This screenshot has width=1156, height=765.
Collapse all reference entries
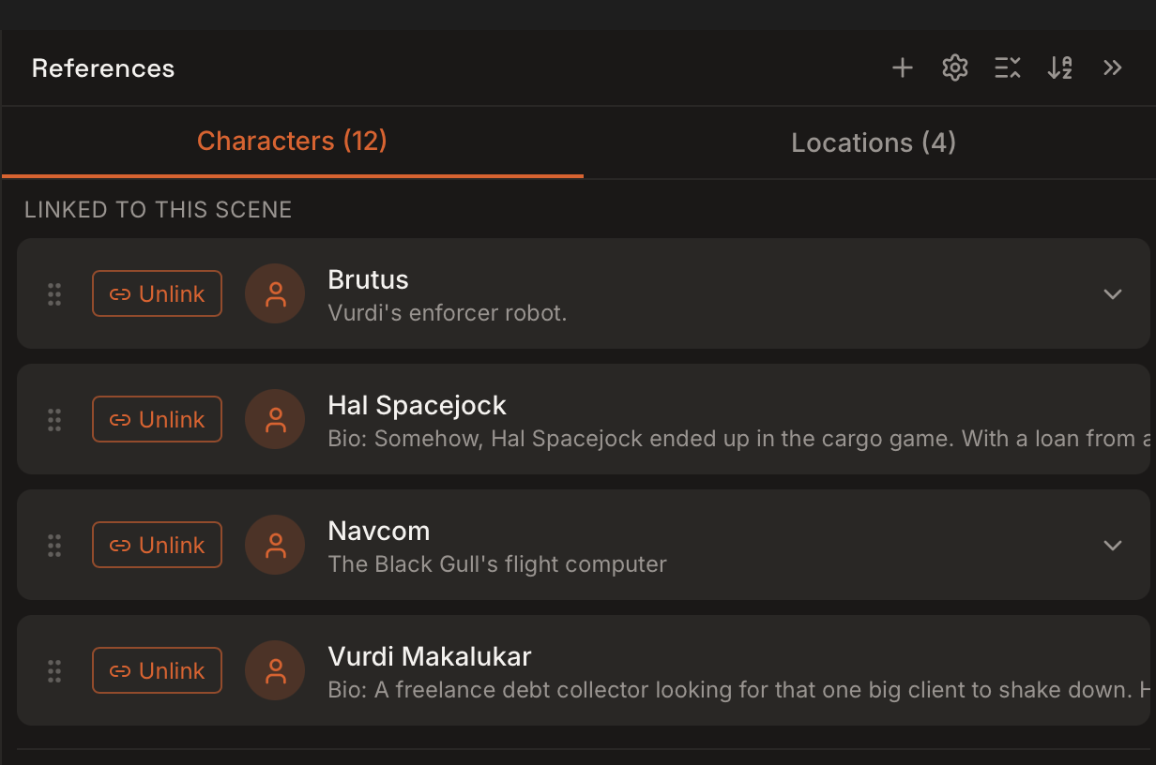coord(1007,67)
